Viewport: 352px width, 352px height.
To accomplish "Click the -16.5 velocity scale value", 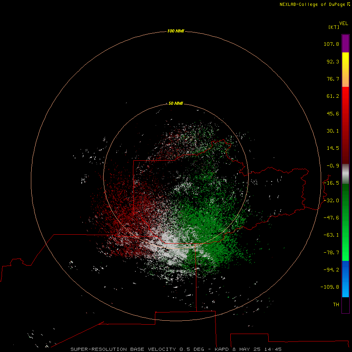I will click(331, 183).
